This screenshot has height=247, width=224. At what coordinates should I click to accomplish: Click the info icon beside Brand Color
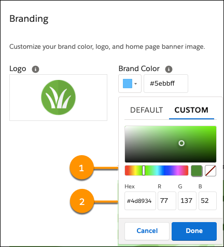click(x=169, y=69)
